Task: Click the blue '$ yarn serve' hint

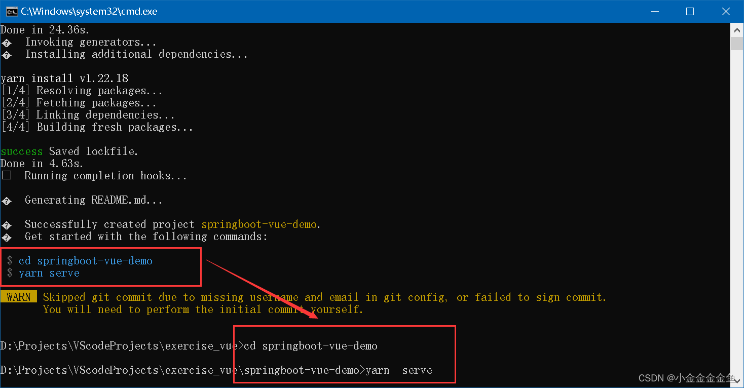Action: (43, 273)
